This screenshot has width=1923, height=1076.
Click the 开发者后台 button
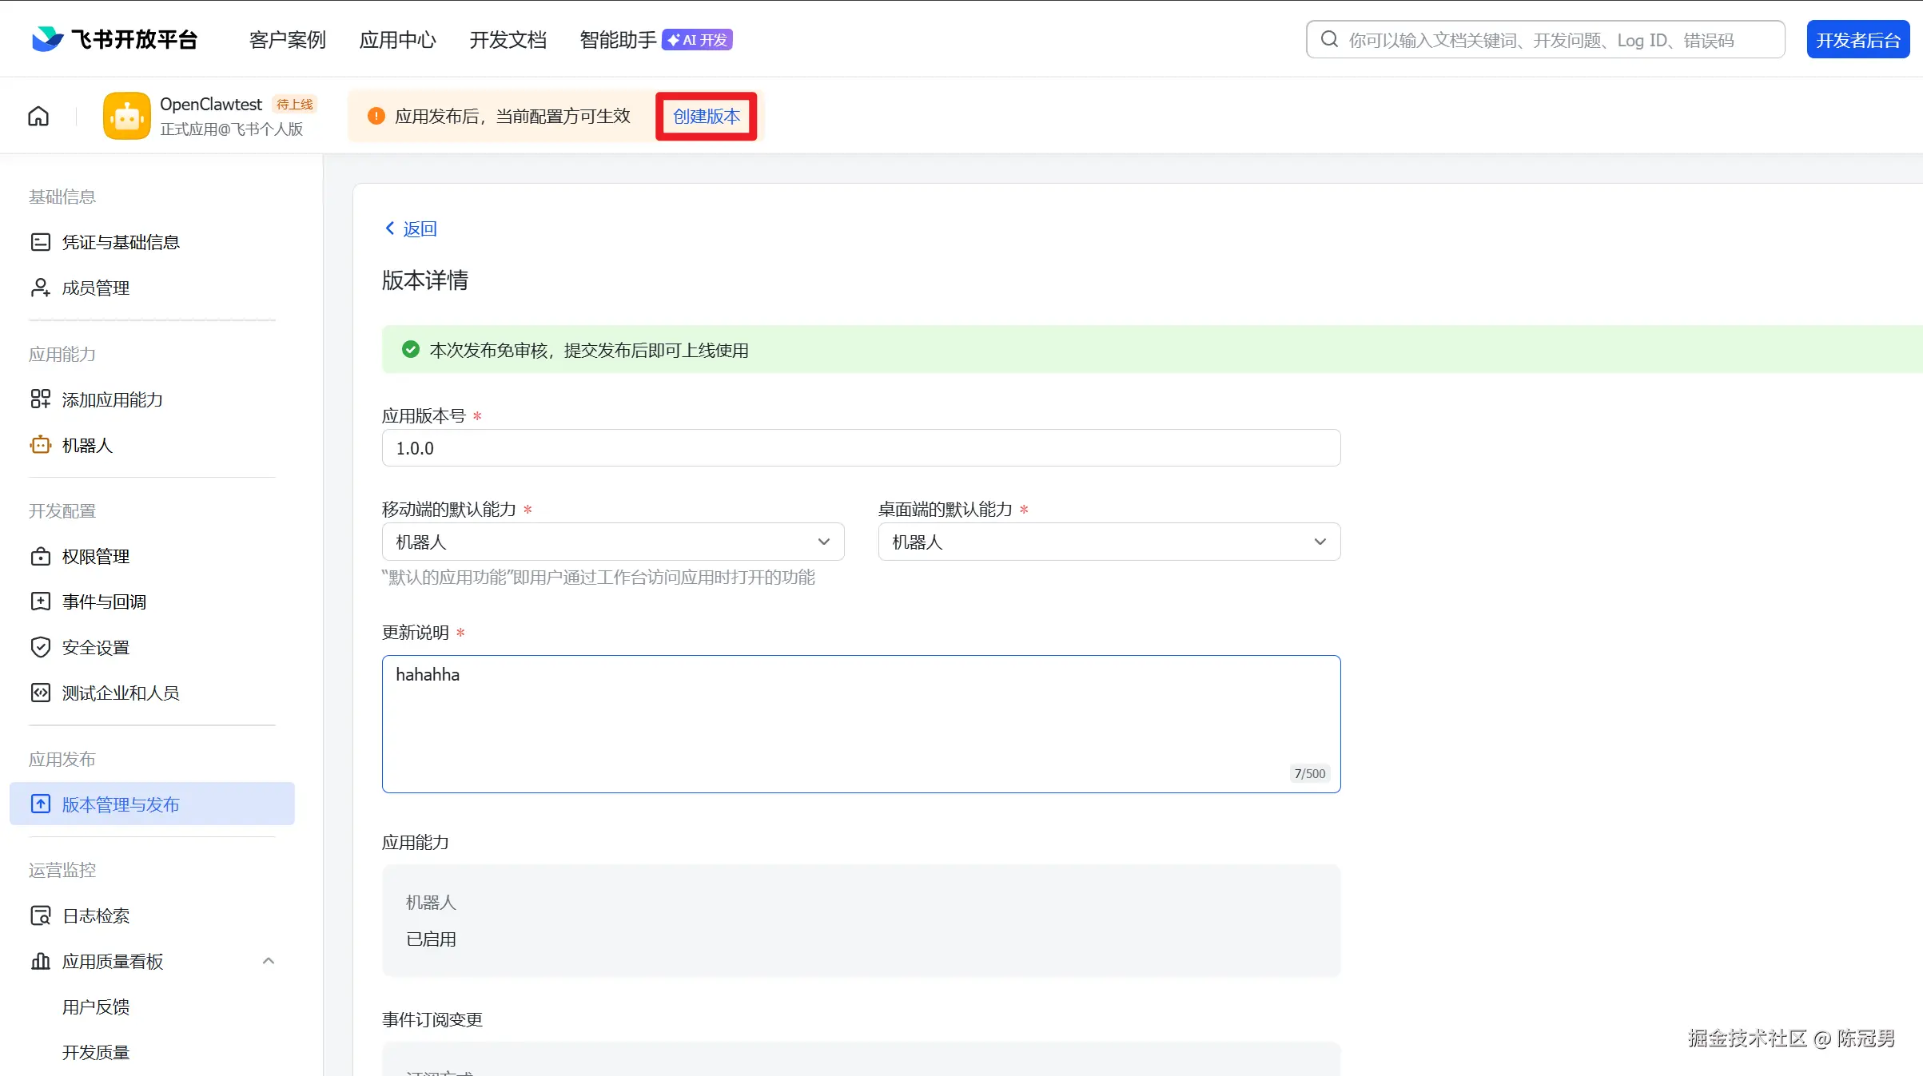pos(1857,40)
